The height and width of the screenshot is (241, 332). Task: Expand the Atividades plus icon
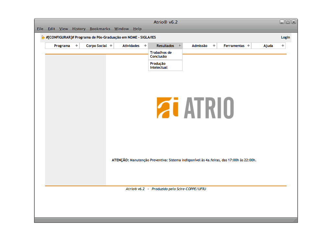(x=145, y=46)
